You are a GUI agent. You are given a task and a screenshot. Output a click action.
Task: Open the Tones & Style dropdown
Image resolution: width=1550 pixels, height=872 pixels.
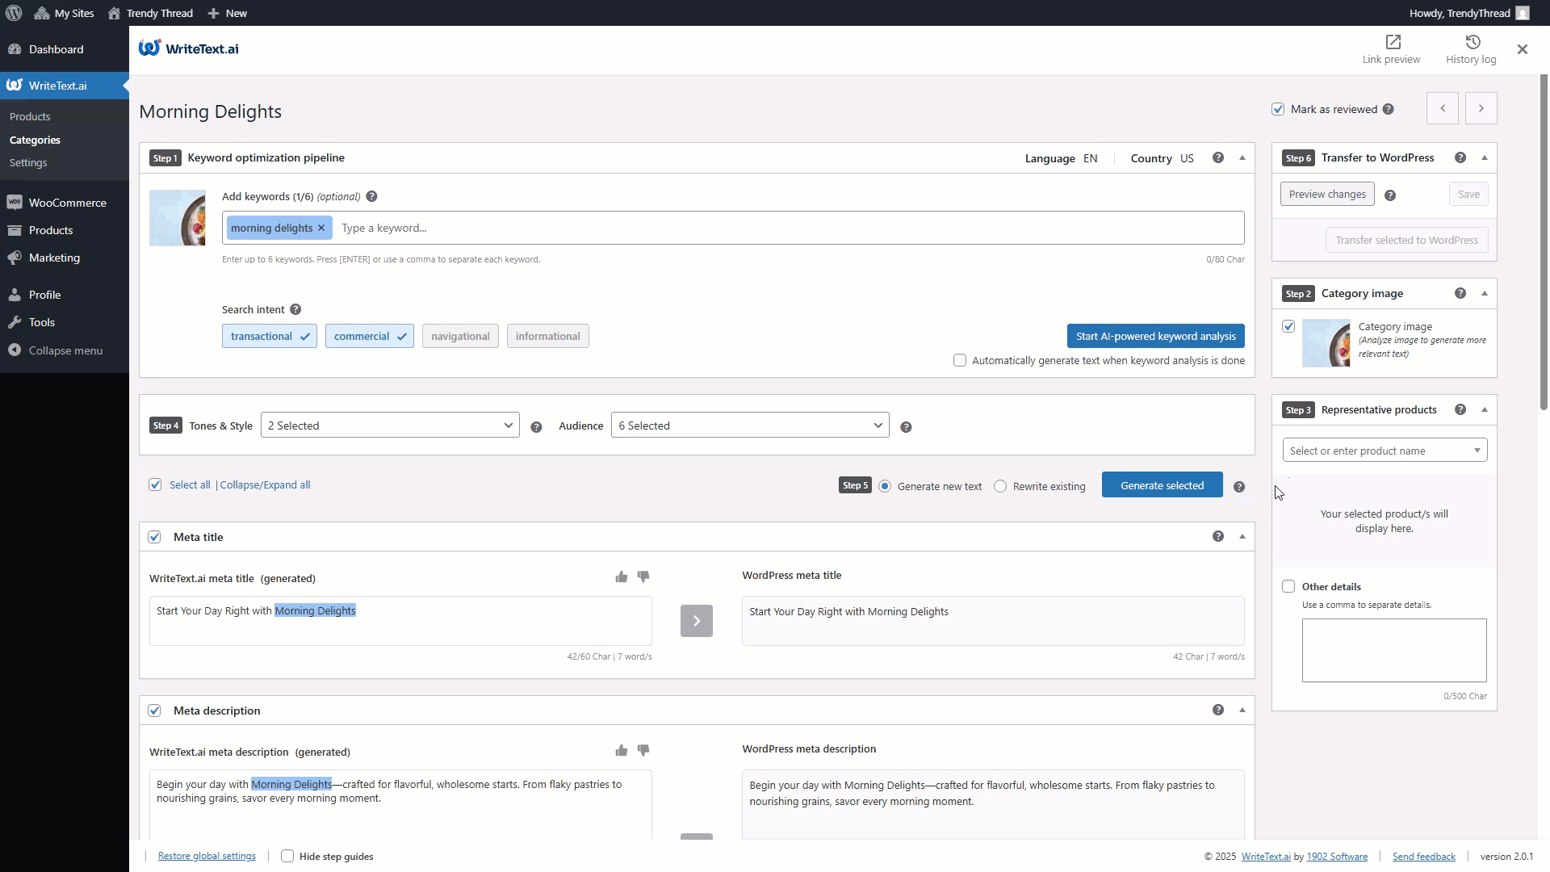(x=390, y=426)
